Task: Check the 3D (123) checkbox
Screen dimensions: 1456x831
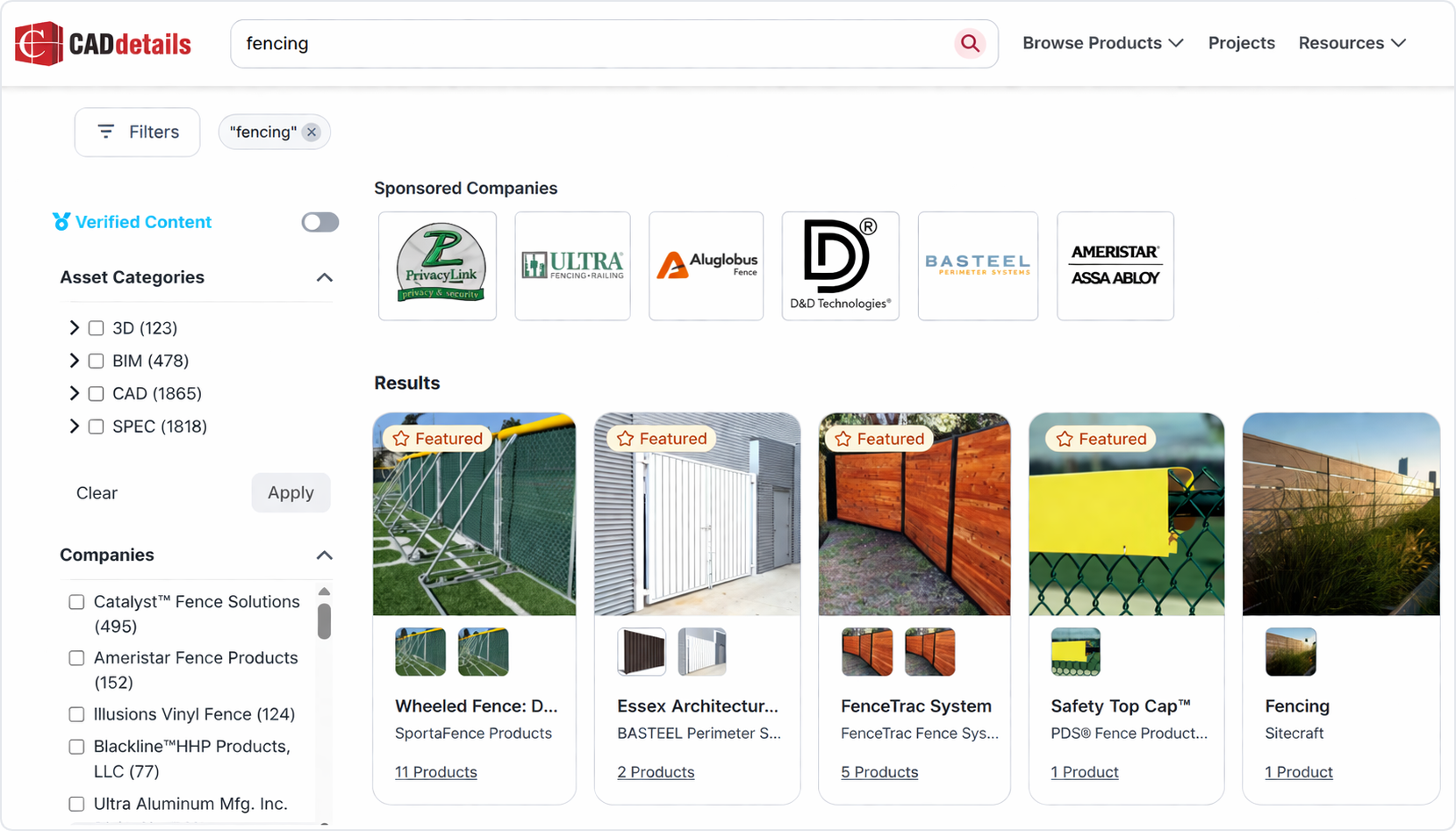Action: point(97,328)
